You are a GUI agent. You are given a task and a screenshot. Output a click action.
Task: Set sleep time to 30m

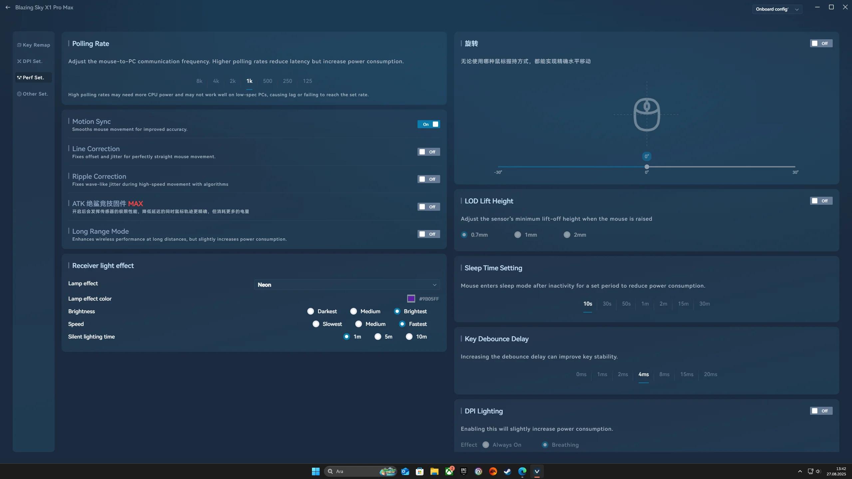[x=705, y=304]
